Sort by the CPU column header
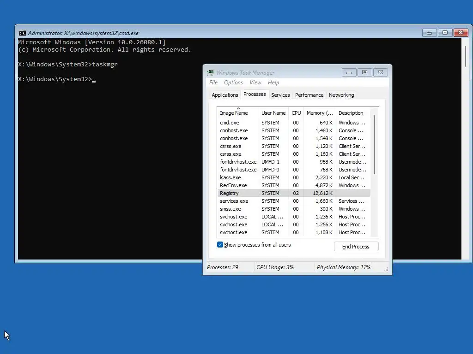Screen dimensions: 473x354 tap(296, 113)
